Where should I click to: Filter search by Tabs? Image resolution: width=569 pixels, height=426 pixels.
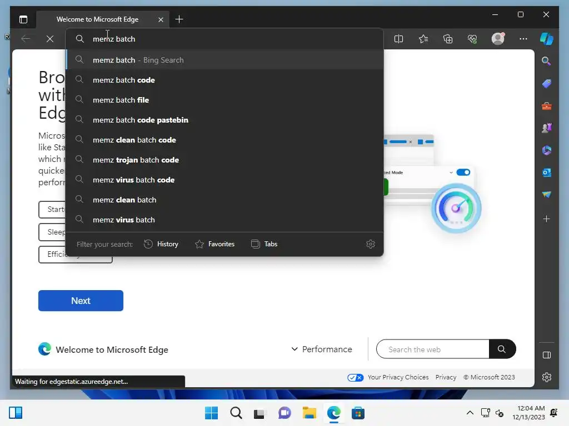coord(264,244)
